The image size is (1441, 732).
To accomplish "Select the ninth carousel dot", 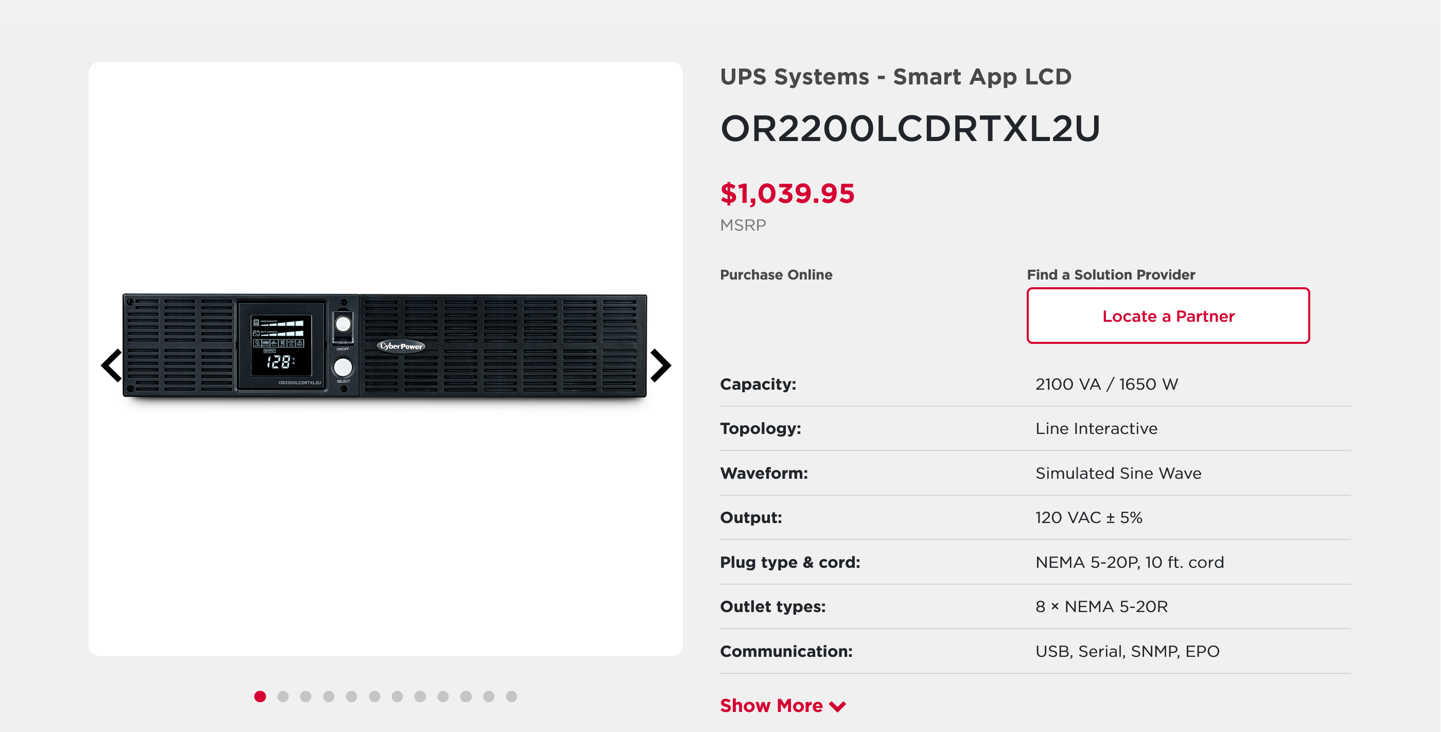I will click(443, 696).
